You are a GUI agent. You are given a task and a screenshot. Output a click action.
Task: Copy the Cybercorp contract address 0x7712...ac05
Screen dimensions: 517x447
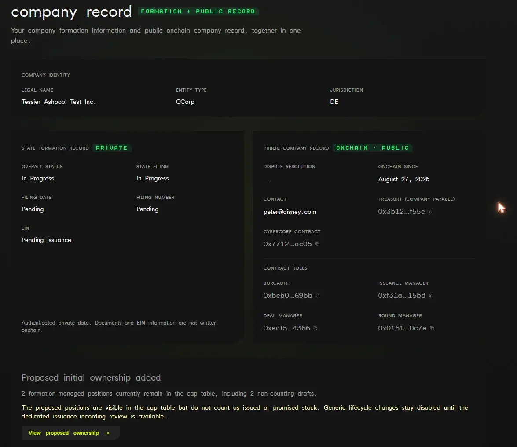[x=317, y=244]
